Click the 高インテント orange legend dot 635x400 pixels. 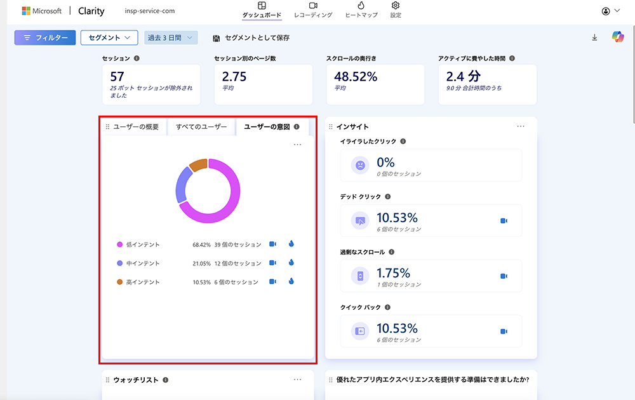click(x=119, y=282)
